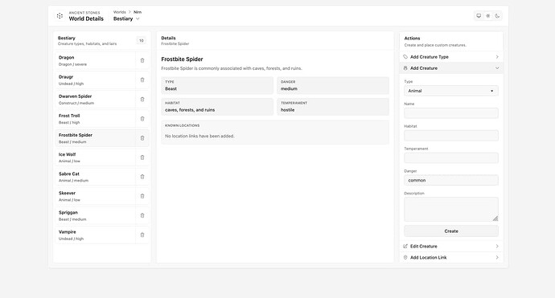Select Draugr in the bestiary list
This screenshot has height=298, width=555.
95,80
